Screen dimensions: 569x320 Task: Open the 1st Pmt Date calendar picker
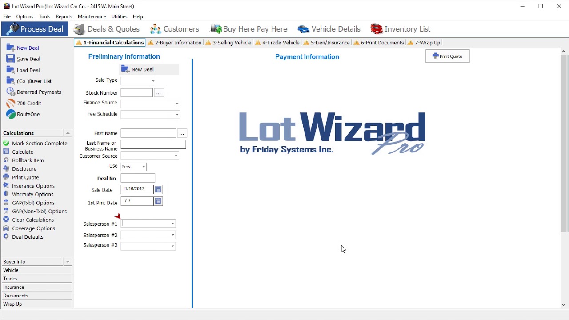[x=158, y=201]
